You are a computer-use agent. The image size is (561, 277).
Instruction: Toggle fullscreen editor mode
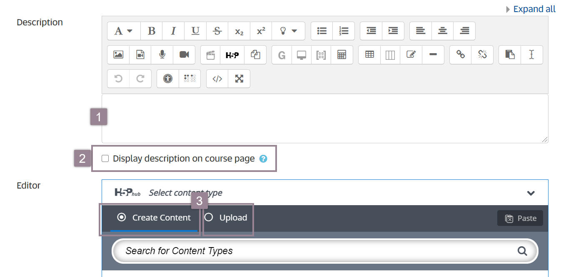[239, 79]
